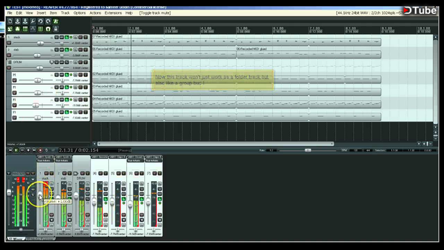Viewport: 444px width, 250px height.
Task: Solo the DRUM folder track in track panel
Action: pos(85,62)
